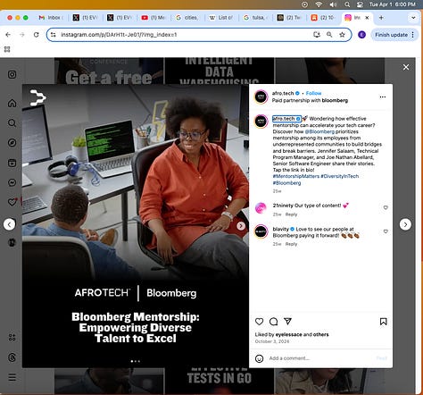Open Notifications heart in sidebar
Image resolution: width=423 pixels, height=395 pixels.
pyautogui.click(x=12, y=202)
